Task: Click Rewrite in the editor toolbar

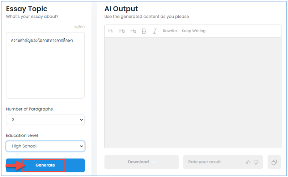Action: [170, 31]
